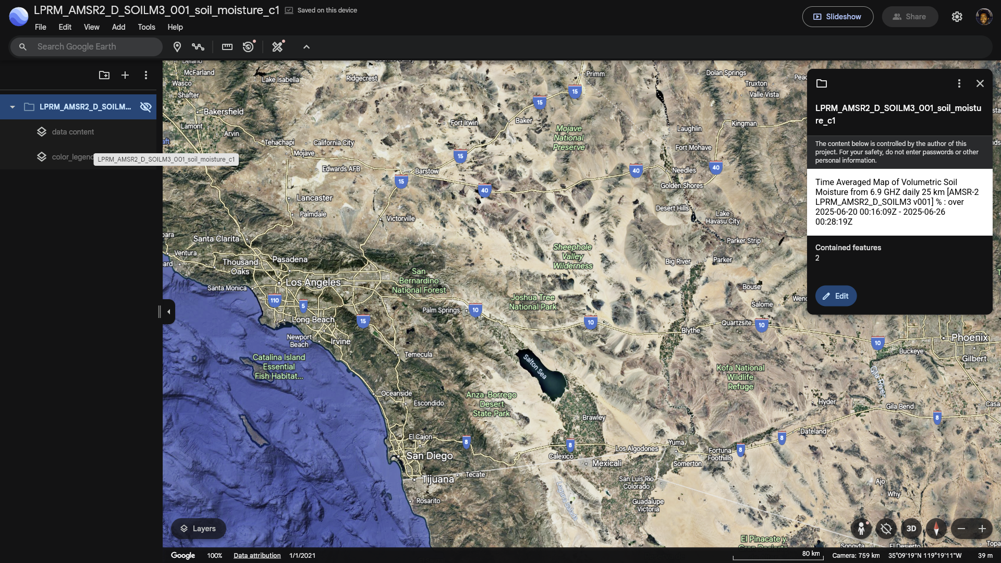Zoom out with the minus button
The width and height of the screenshot is (1001, 563).
961,529
